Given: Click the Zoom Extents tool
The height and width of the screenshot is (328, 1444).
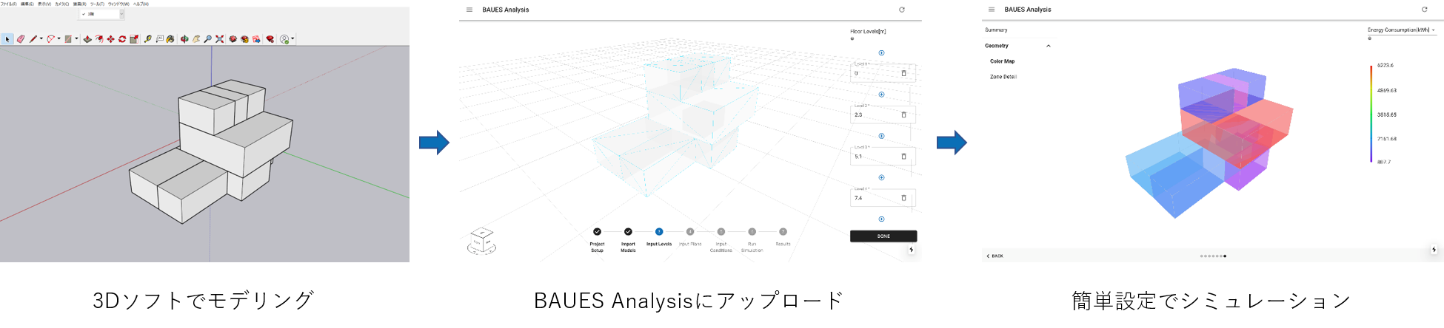Looking at the screenshot, I should [x=219, y=39].
